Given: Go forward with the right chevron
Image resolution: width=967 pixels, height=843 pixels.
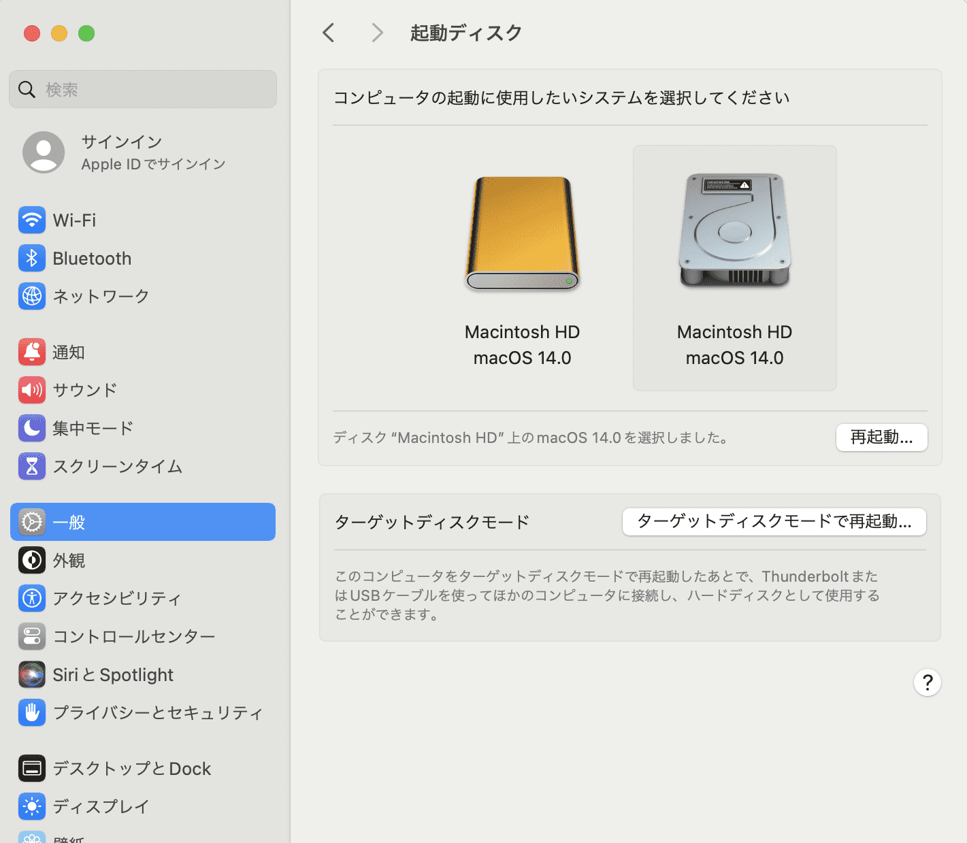Looking at the screenshot, I should pos(378,33).
